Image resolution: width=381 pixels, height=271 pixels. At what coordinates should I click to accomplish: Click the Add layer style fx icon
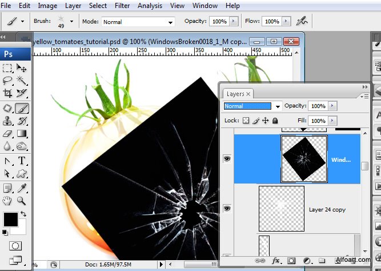pyautogui.click(x=276, y=261)
